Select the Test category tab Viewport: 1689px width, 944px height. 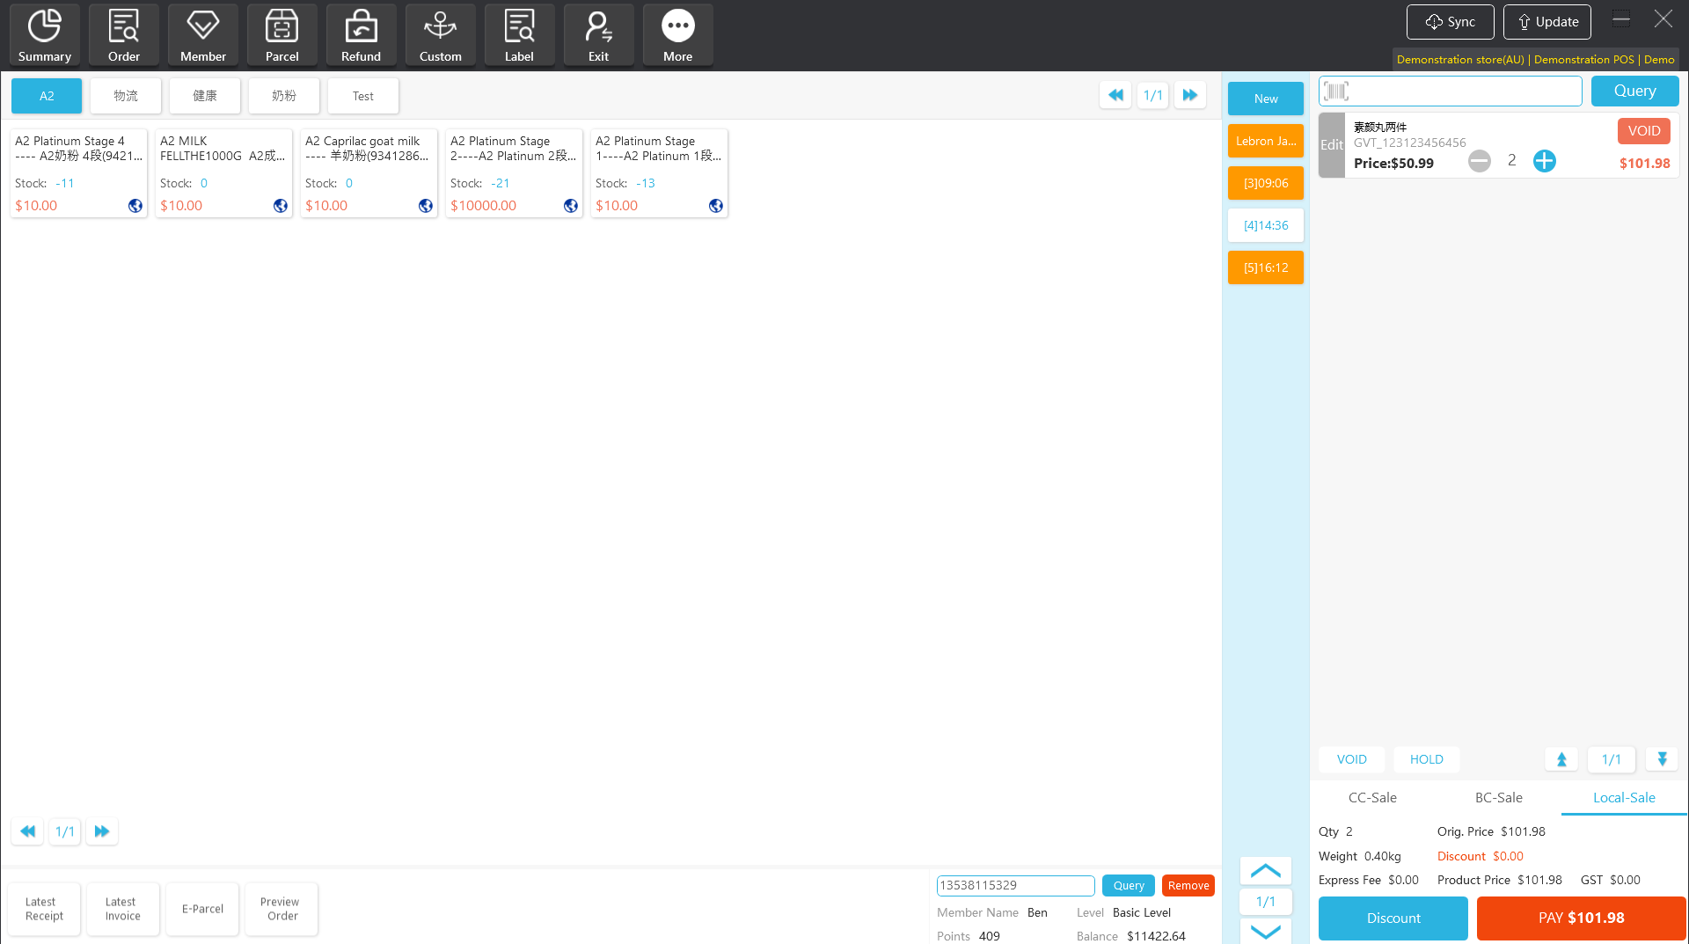(x=362, y=96)
